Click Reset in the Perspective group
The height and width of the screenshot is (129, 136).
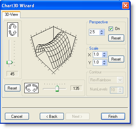116,38
